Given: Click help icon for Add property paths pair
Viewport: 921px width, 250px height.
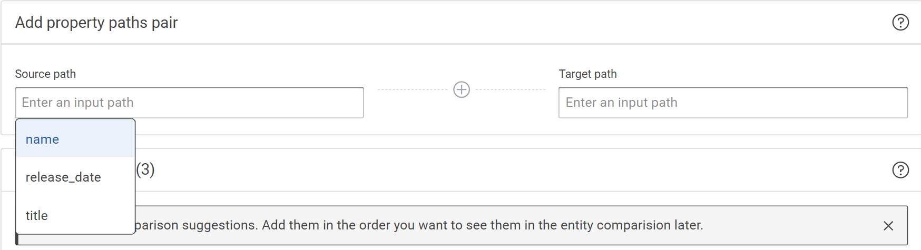Looking at the screenshot, I should point(900,23).
